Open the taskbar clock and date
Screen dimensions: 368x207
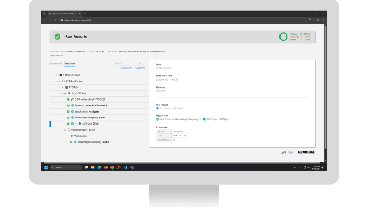(316, 167)
